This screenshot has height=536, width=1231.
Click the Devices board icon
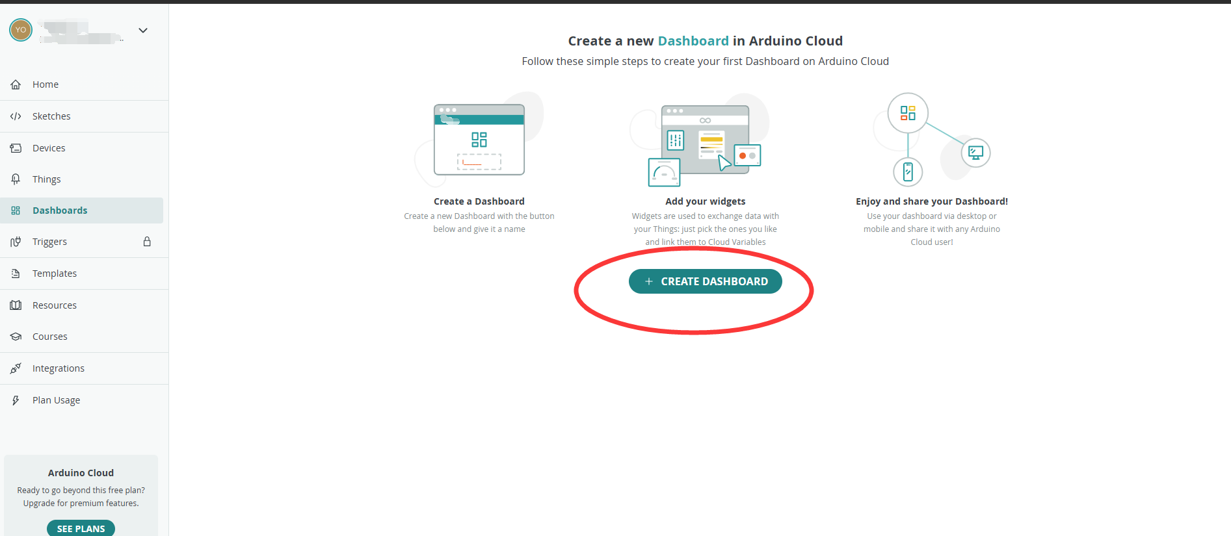point(16,148)
